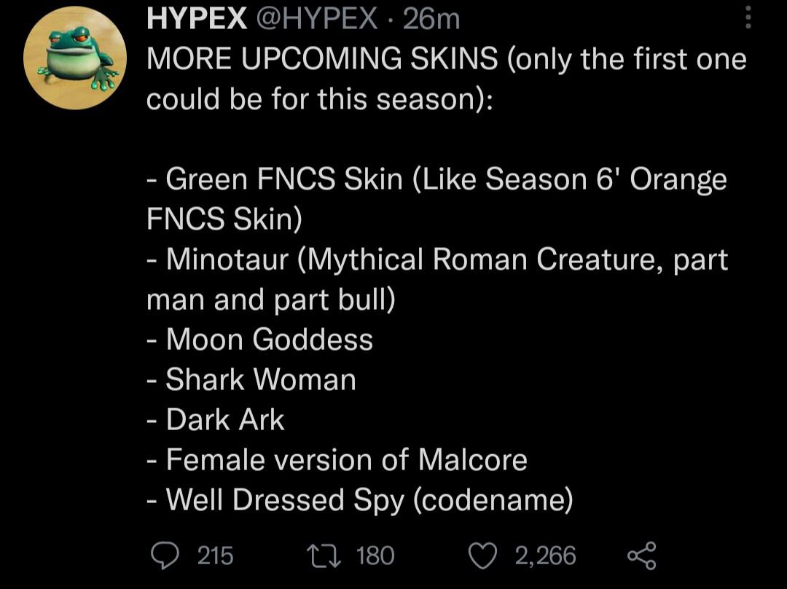Open the HYPEX username profile link
The image size is (787, 589).
point(189,19)
